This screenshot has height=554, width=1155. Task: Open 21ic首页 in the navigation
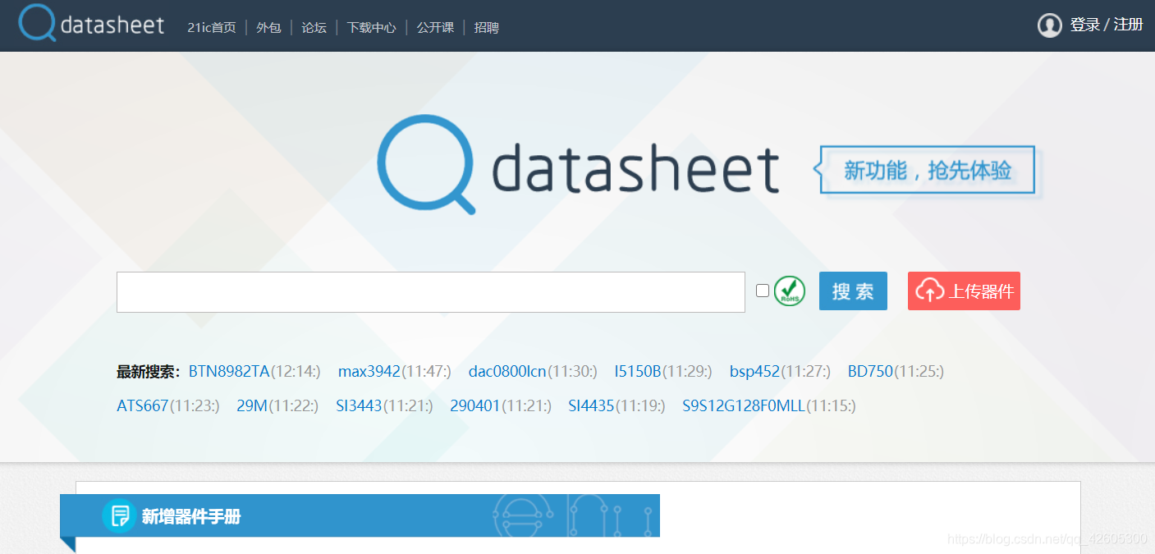(211, 27)
